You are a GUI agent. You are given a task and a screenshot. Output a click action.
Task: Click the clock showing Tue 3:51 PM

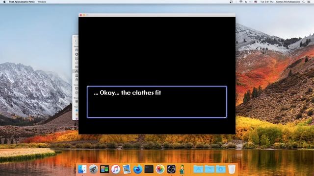(x=267, y=2)
